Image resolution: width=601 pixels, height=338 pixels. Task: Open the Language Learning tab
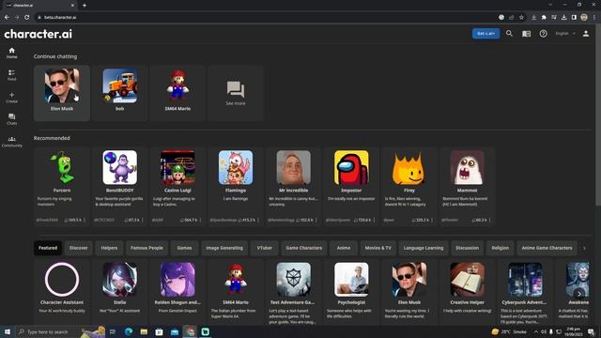(x=424, y=248)
